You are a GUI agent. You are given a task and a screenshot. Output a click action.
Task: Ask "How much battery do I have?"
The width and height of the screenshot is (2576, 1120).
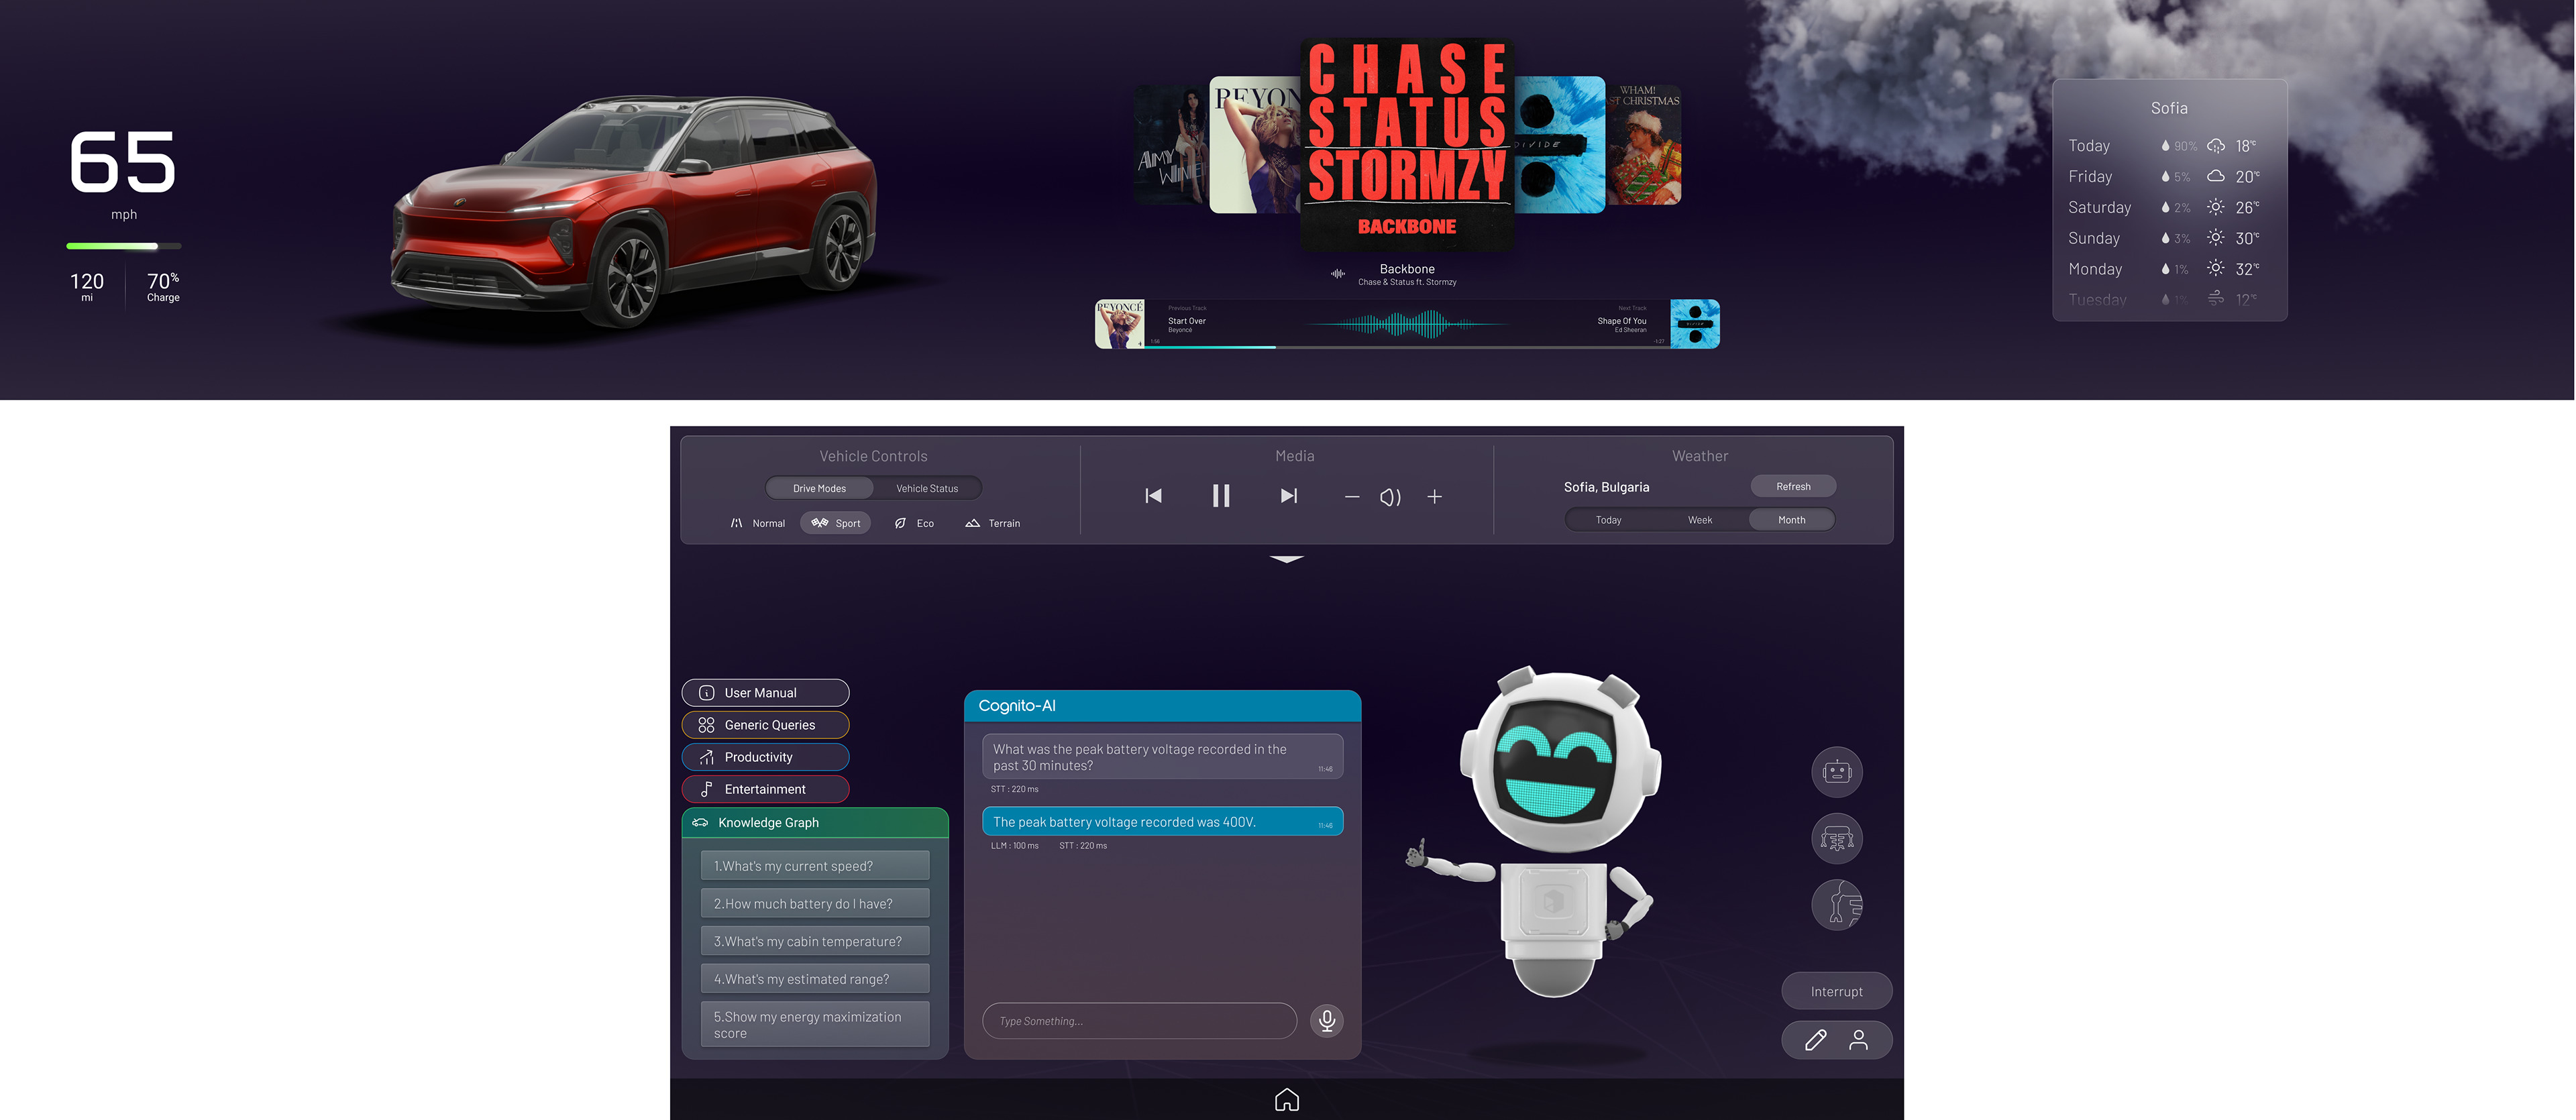(815, 903)
